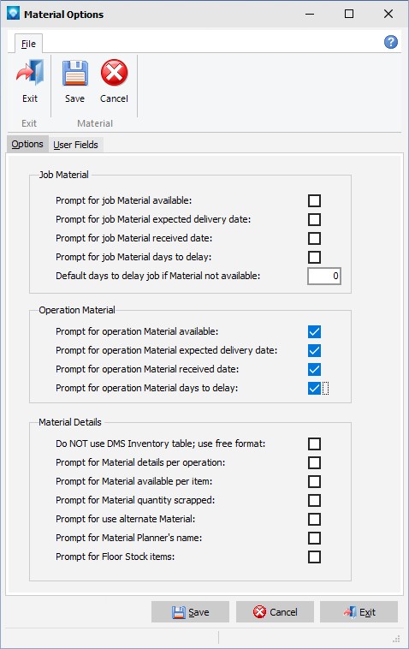Screen dimensions: 409x649
Task: Click the Save floppy disk ribbon icon
Action: 74,73
